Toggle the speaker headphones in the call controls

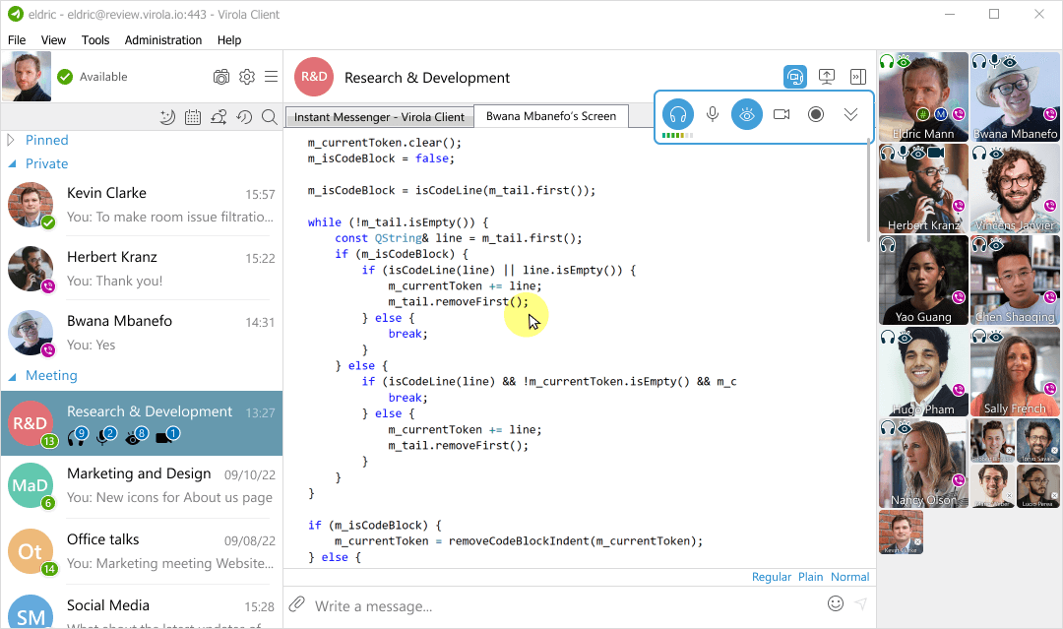click(x=678, y=113)
